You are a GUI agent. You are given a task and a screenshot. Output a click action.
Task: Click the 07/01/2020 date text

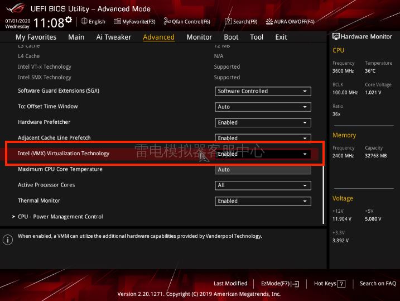[18, 21]
